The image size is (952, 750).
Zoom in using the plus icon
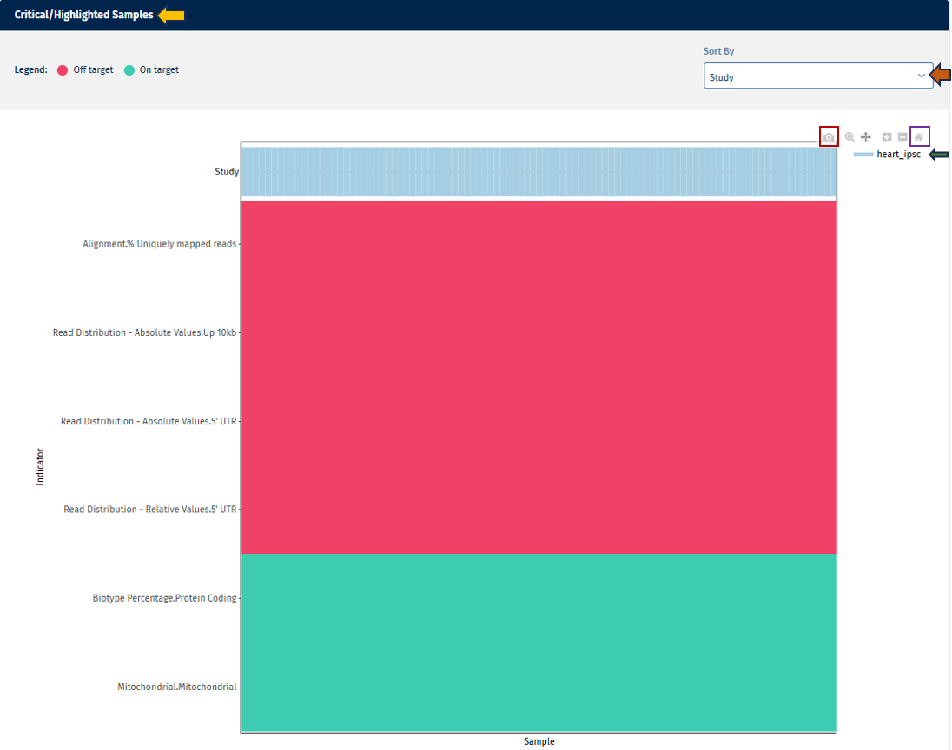885,136
